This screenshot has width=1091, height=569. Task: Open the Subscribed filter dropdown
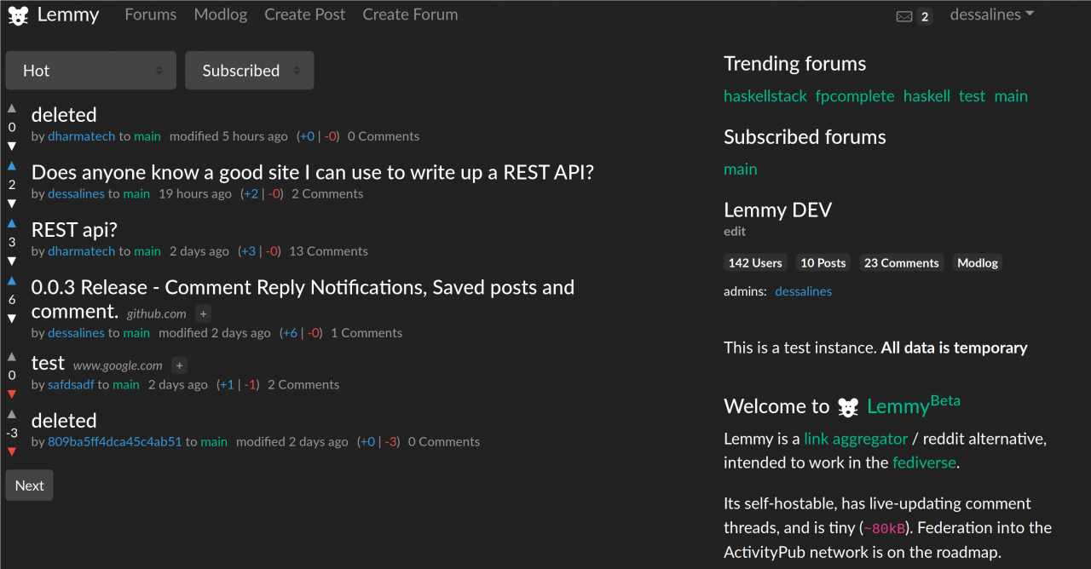(x=249, y=71)
